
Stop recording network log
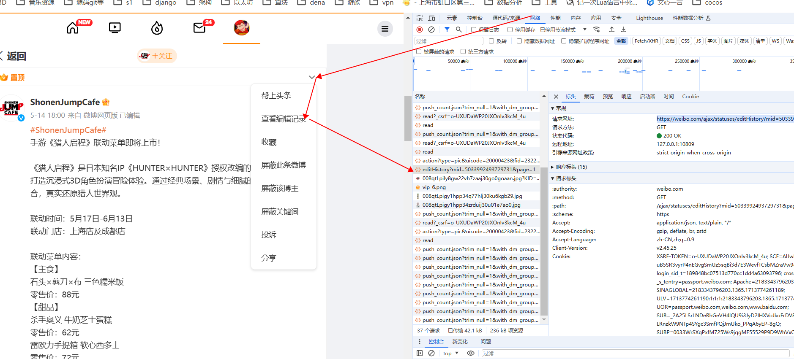420,30
